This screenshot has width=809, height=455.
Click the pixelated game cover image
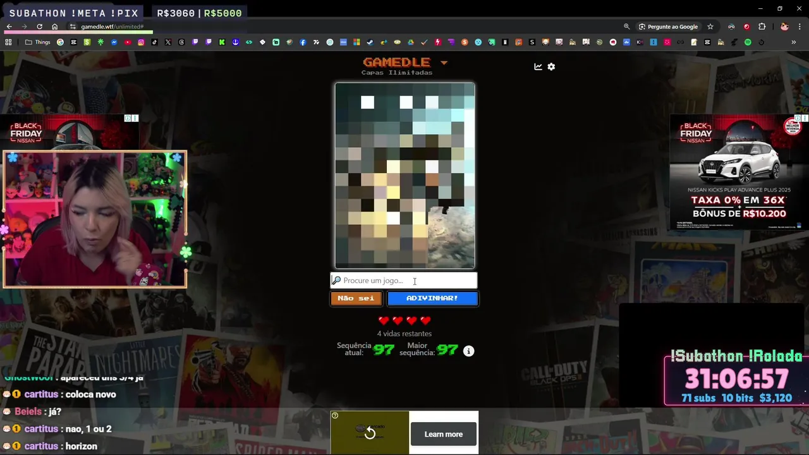(x=405, y=175)
